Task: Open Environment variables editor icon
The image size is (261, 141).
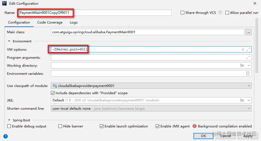Action: click(x=248, y=73)
